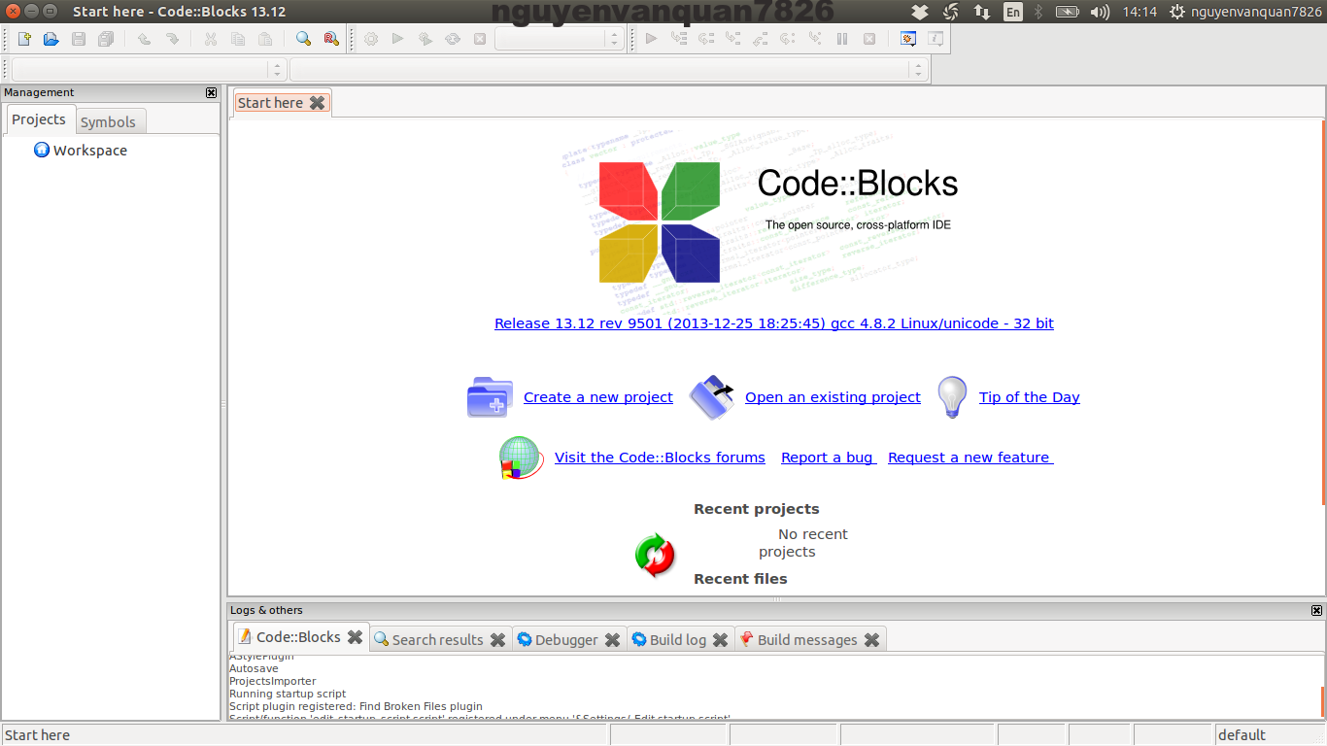The height and width of the screenshot is (746, 1327).
Task: Click the Copy icon in toolbar
Action: coord(238,39)
